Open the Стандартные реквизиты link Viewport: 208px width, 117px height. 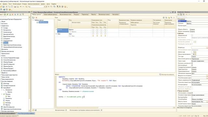click(x=194, y=67)
